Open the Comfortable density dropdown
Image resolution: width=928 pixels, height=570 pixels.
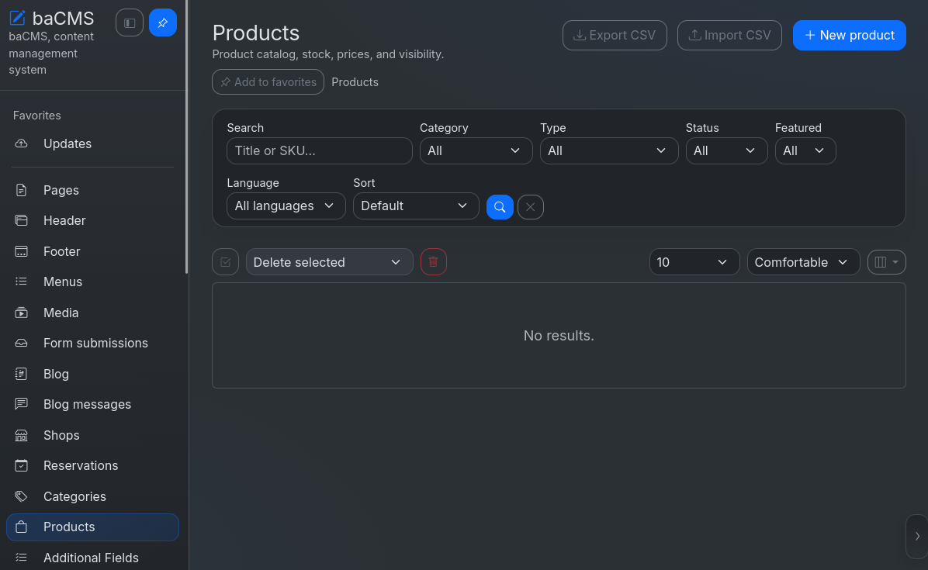(x=803, y=262)
